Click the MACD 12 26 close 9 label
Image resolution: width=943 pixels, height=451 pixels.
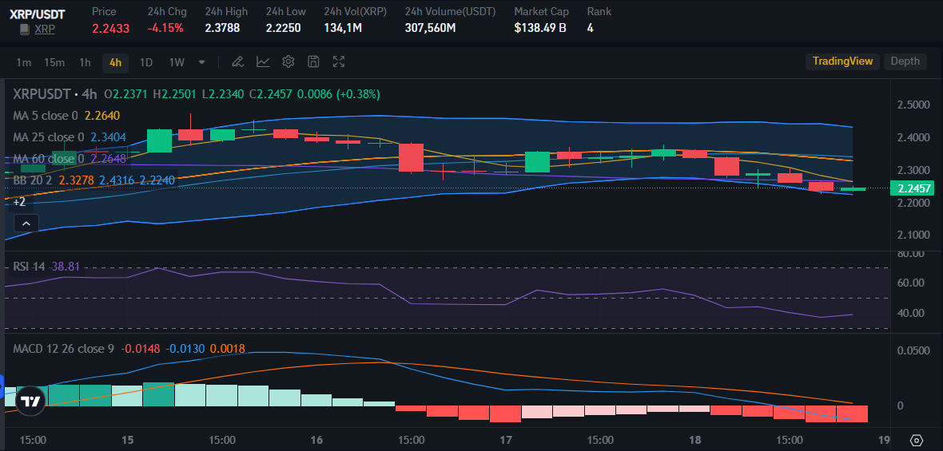(63, 348)
